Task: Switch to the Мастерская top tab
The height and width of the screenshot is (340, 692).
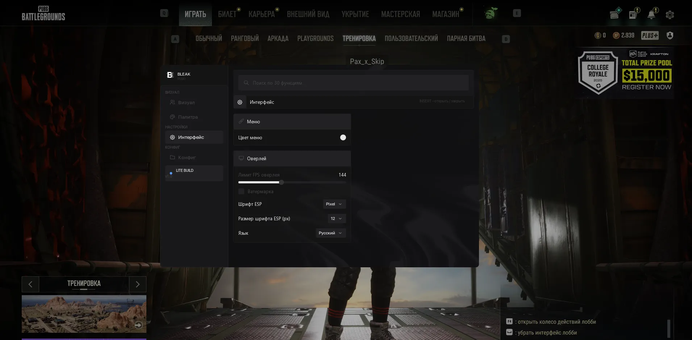Action: [401, 14]
